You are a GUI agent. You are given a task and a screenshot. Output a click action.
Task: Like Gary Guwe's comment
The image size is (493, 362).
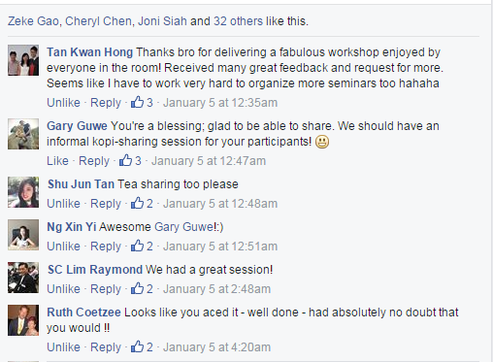coord(57,161)
